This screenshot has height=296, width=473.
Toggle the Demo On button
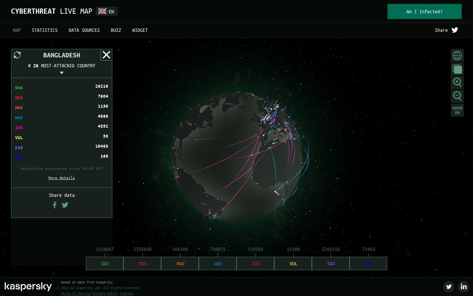tap(457, 110)
